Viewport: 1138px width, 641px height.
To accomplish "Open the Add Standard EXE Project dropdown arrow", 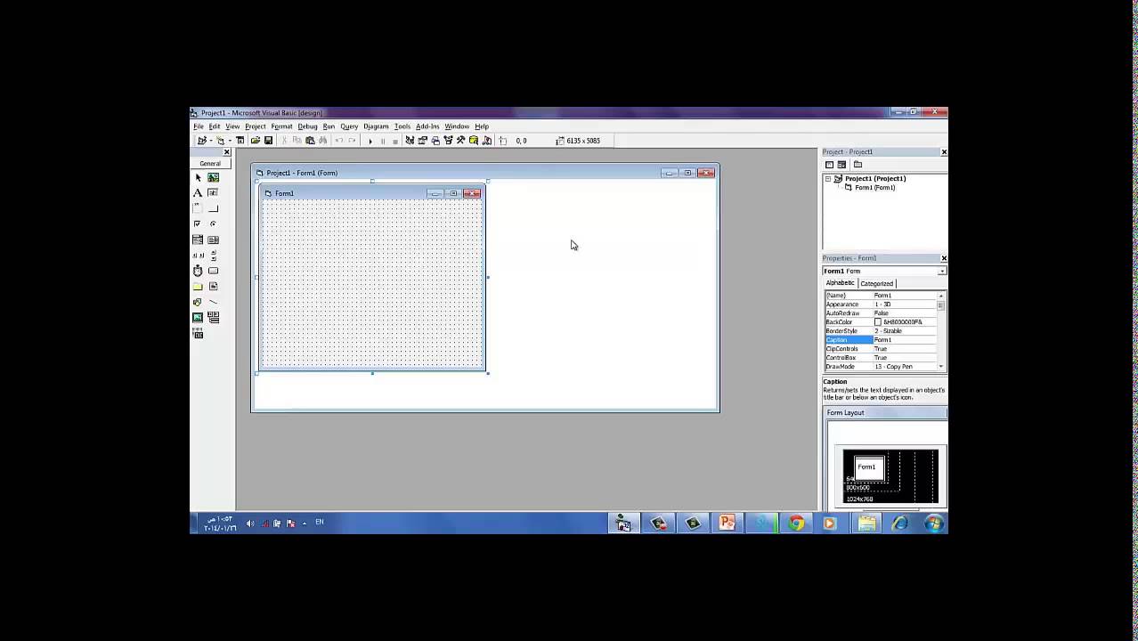I will [211, 141].
